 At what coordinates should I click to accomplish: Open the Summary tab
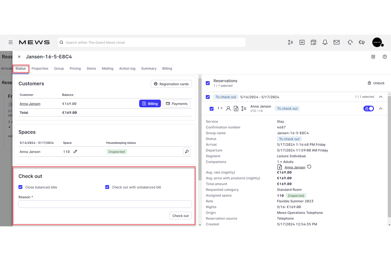pos(149,68)
